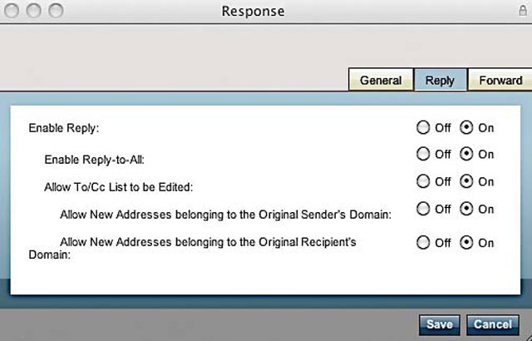Image resolution: width=532 pixels, height=341 pixels.
Task: Click the Save button
Action: coord(440,324)
